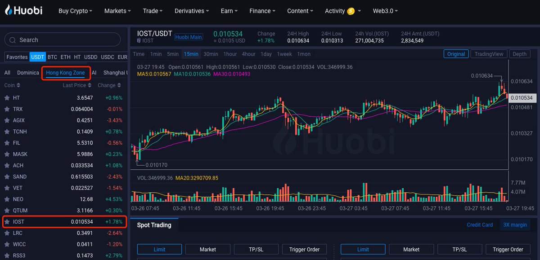Open the Markets dropdown menu
Screen dimensions: 540x260
coord(117,11)
